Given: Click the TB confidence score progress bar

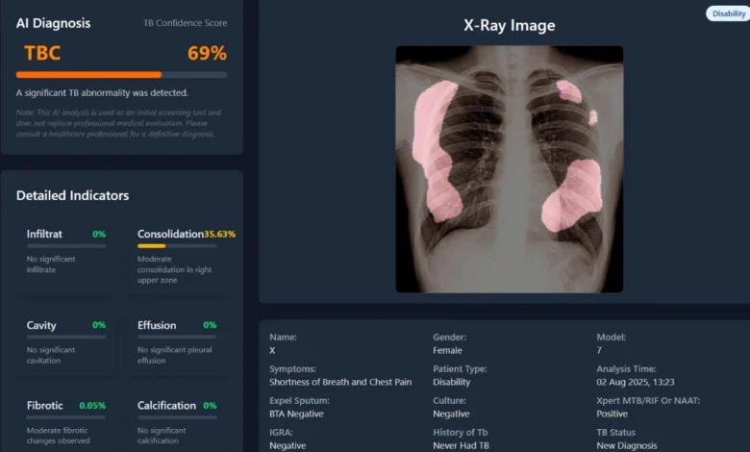Looking at the screenshot, I should 121,75.
